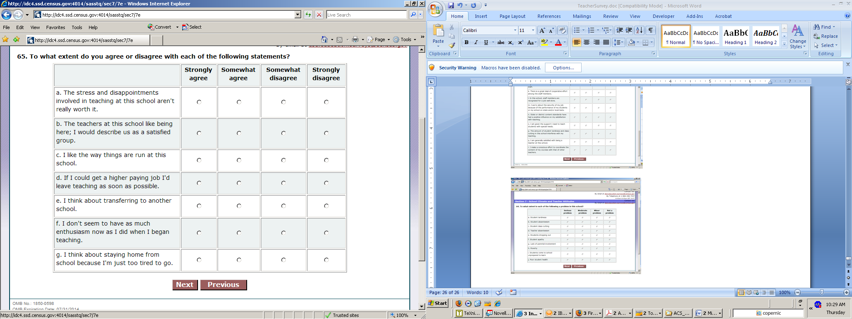The width and height of the screenshot is (852, 319).
Task: Select Somewhat agree for statement b
Action: [x=239, y=133]
